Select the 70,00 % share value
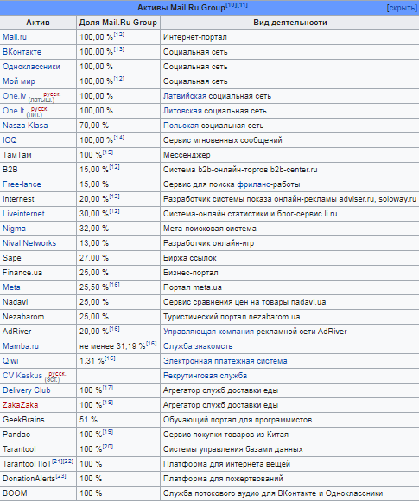 tap(94, 126)
